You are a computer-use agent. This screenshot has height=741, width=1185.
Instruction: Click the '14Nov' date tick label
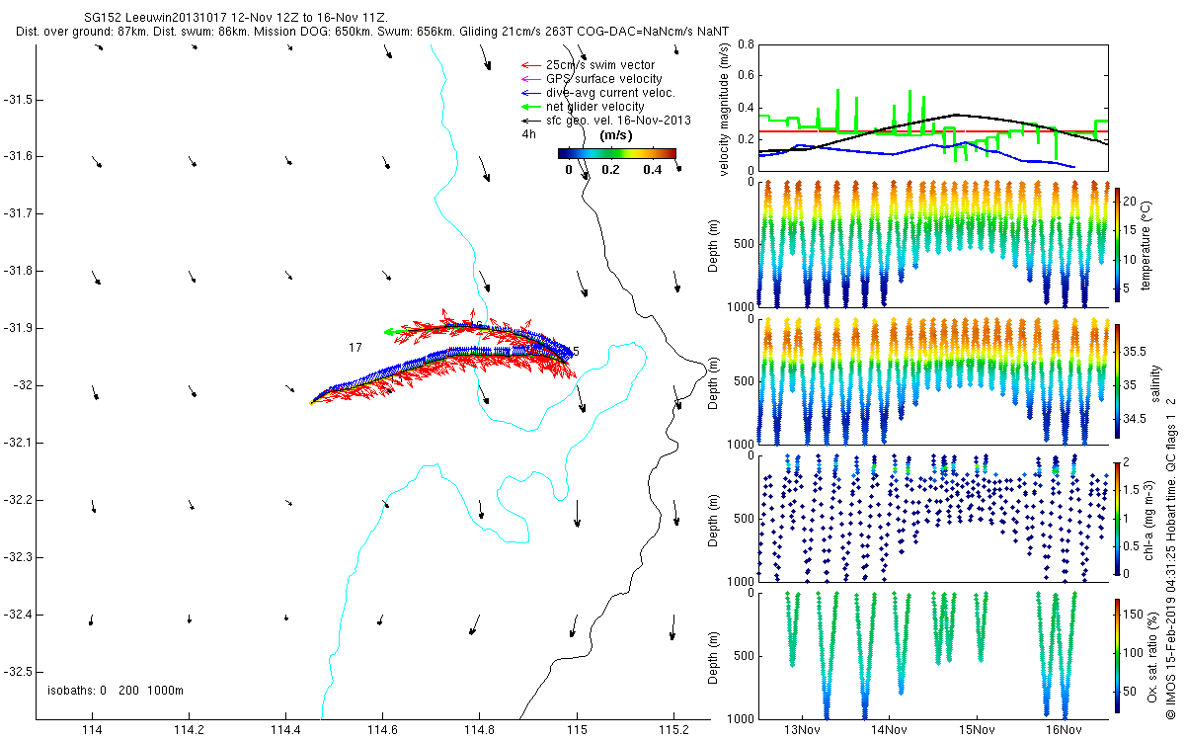point(889,730)
